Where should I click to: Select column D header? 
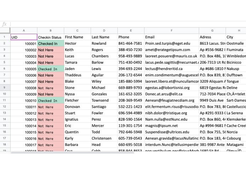click(104, 31)
